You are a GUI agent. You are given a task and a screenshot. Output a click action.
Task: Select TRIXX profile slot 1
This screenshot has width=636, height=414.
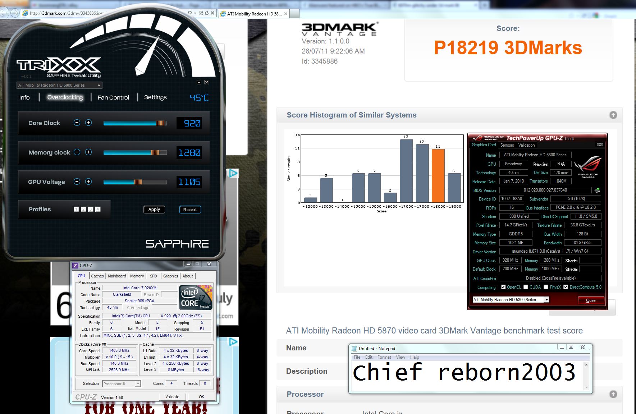(x=76, y=209)
